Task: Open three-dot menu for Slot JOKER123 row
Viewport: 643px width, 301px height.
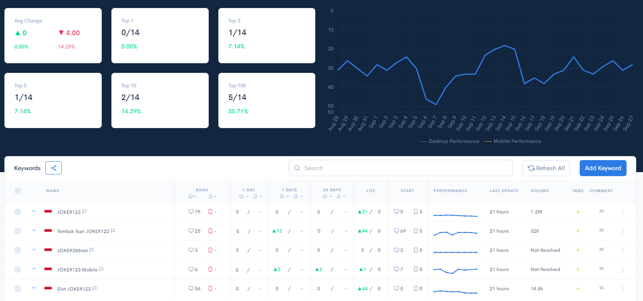Action: (x=623, y=289)
